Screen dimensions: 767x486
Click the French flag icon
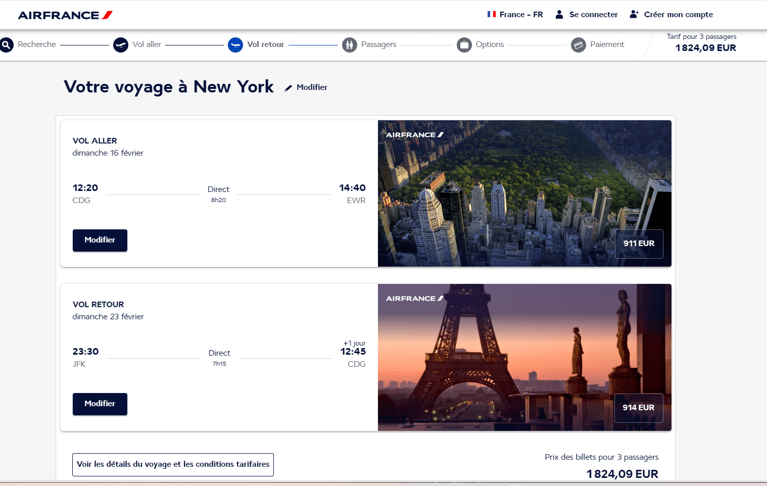click(492, 14)
